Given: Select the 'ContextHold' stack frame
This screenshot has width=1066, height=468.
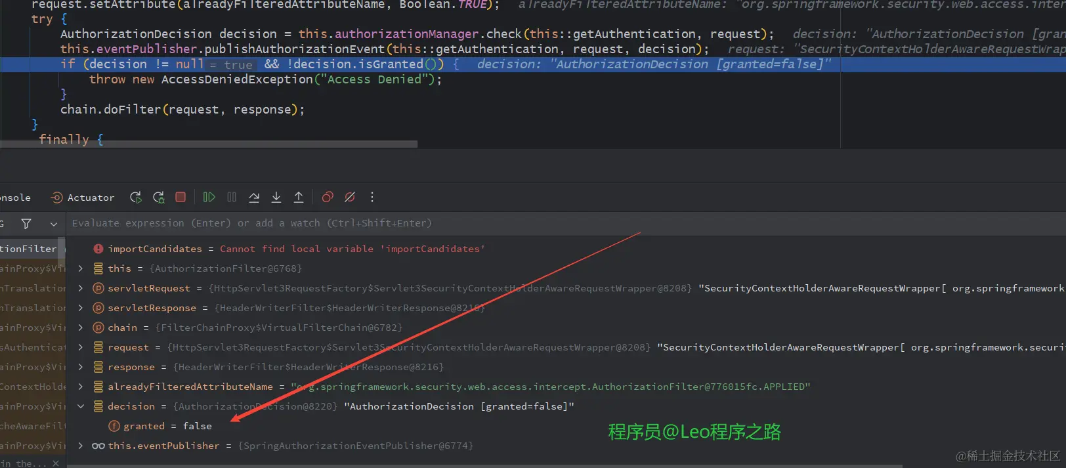Looking at the screenshot, I should [33, 387].
